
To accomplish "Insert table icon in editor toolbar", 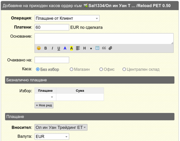I will (97, 48).
